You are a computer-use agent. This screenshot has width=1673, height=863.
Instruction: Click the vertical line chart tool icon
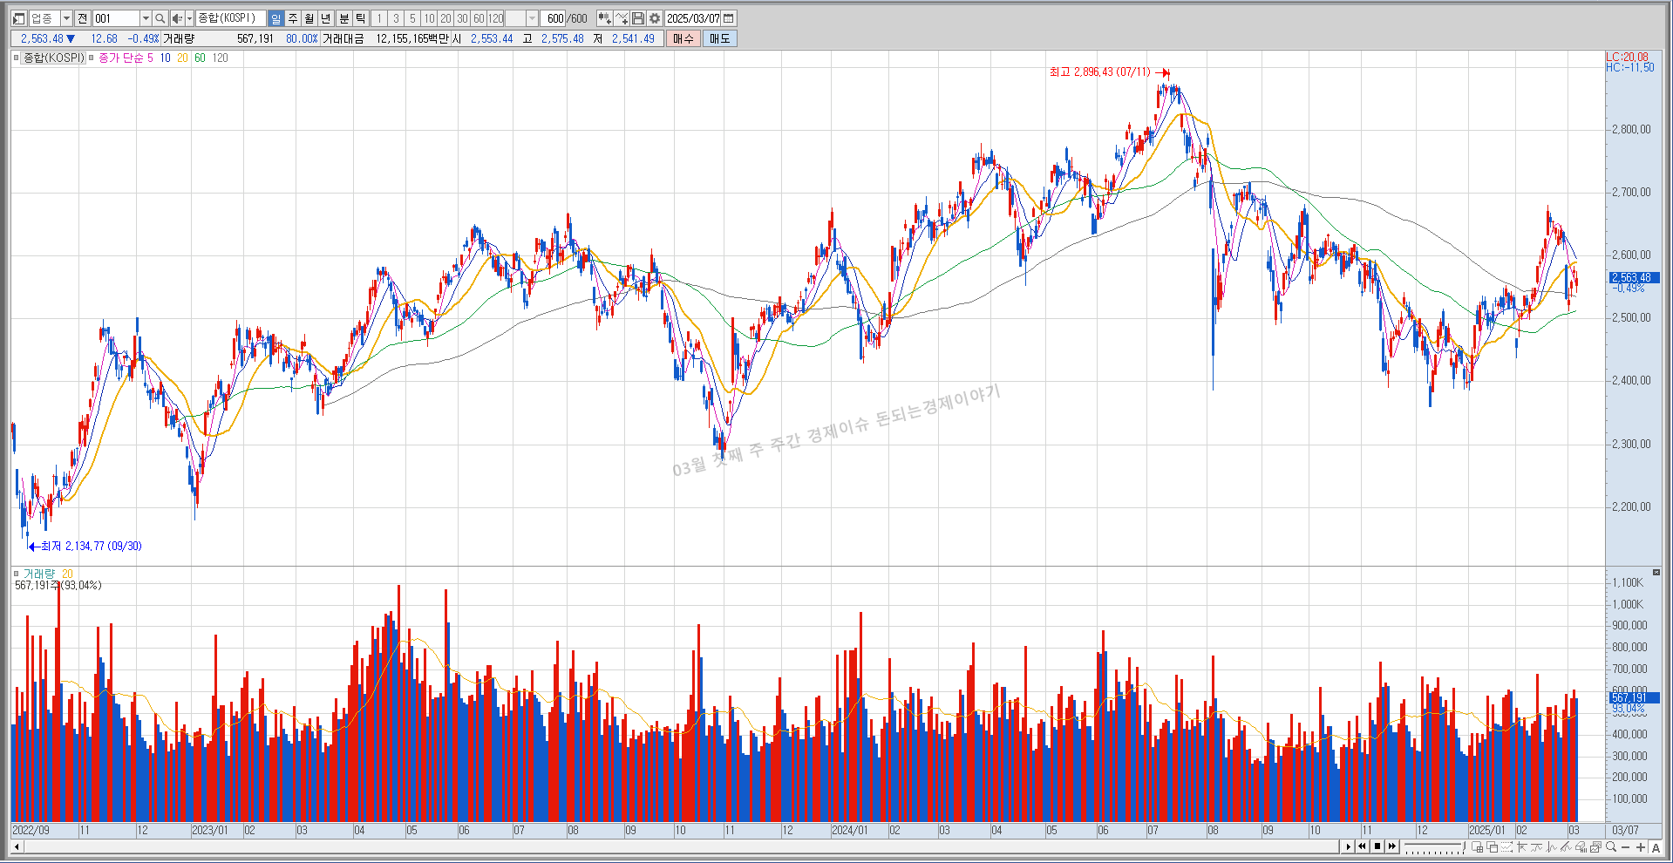[1551, 847]
